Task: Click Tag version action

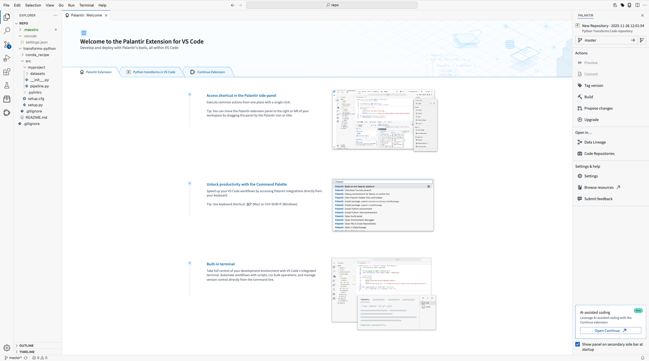Action: [593, 85]
